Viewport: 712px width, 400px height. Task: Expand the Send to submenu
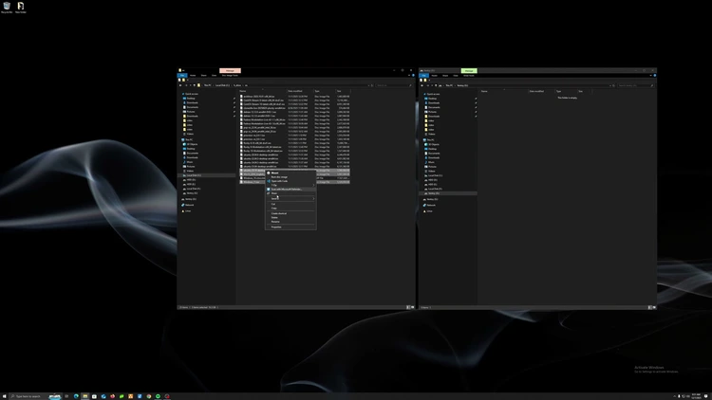(290, 199)
